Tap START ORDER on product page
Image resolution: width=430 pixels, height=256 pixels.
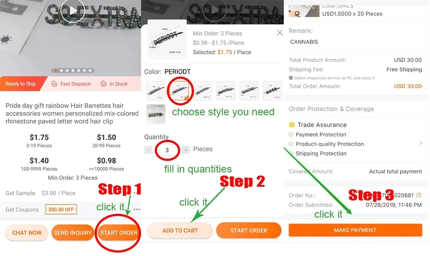[119, 233]
